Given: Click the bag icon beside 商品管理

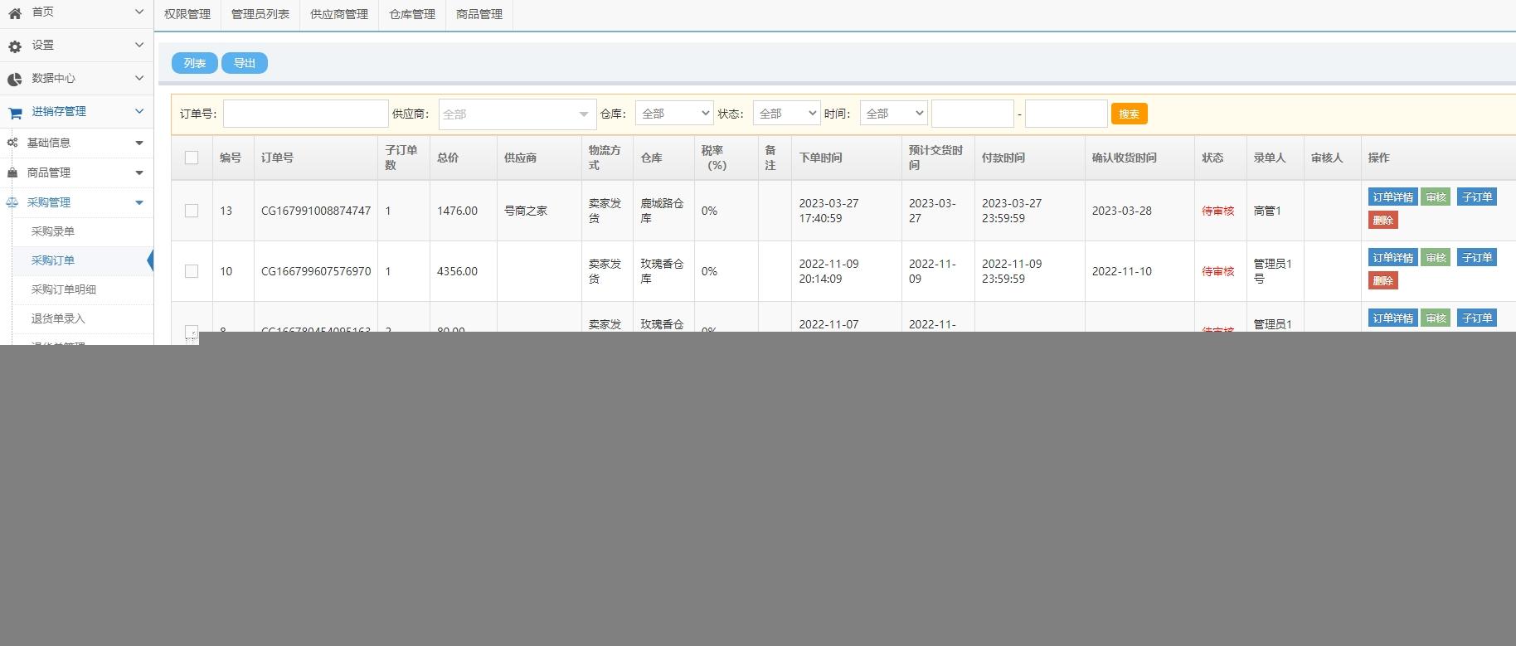Looking at the screenshot, I should pyautogui.click(x=12, y=172).
